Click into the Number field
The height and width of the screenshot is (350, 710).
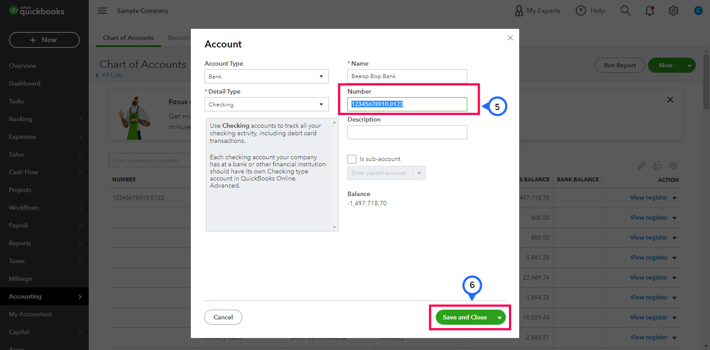(x=407, y=104)
